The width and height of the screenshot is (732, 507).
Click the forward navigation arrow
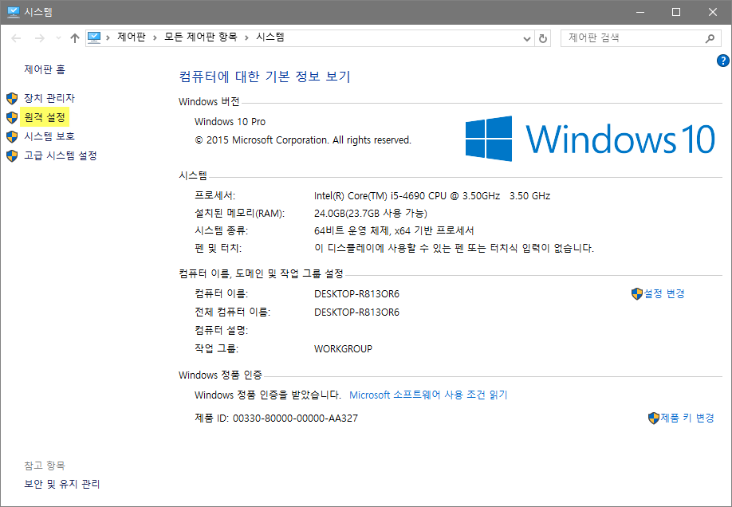40,38
